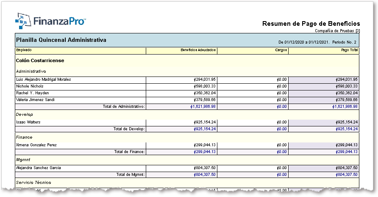The image size is (378, 197).
Task: Click the FinanzaPro logo icon
Action: (23, 21)
